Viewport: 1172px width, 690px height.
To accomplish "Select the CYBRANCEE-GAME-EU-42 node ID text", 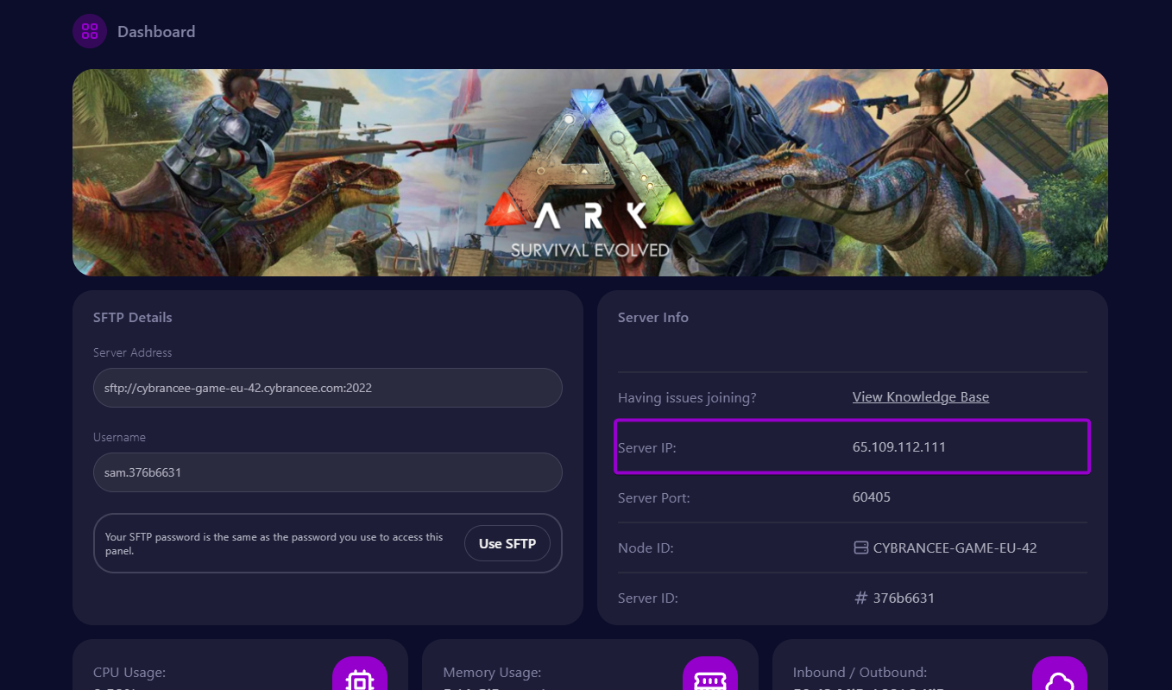I will [955, 548].
